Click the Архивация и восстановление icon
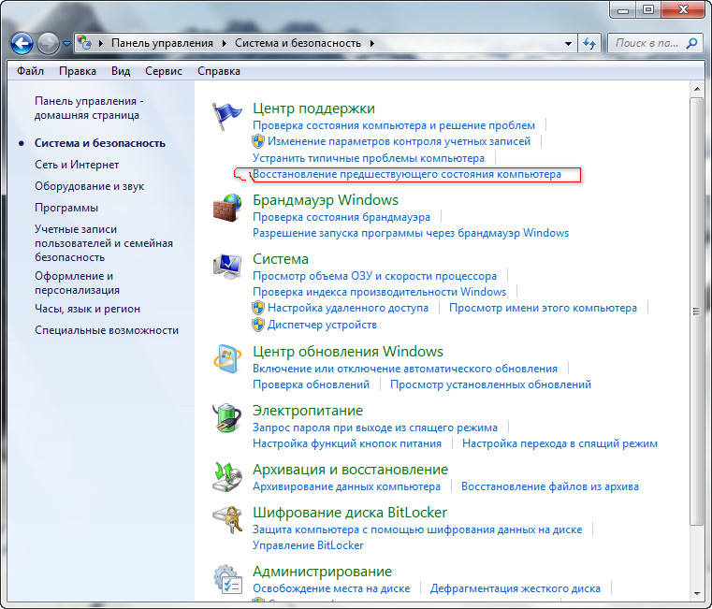Image resolution: width=712 pixels, height=609 pixels. (227, 478)
